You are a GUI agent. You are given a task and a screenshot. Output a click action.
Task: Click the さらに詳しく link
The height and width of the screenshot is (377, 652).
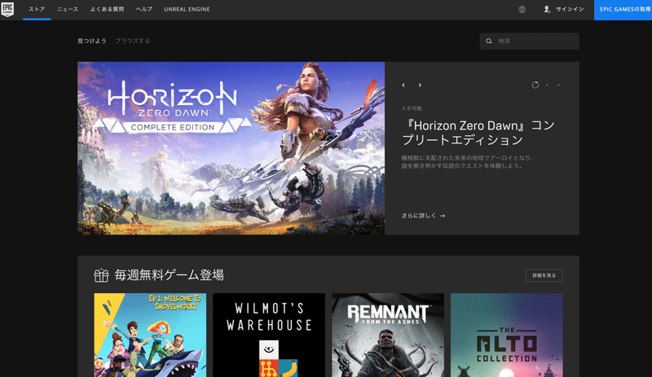pos(423,216)
